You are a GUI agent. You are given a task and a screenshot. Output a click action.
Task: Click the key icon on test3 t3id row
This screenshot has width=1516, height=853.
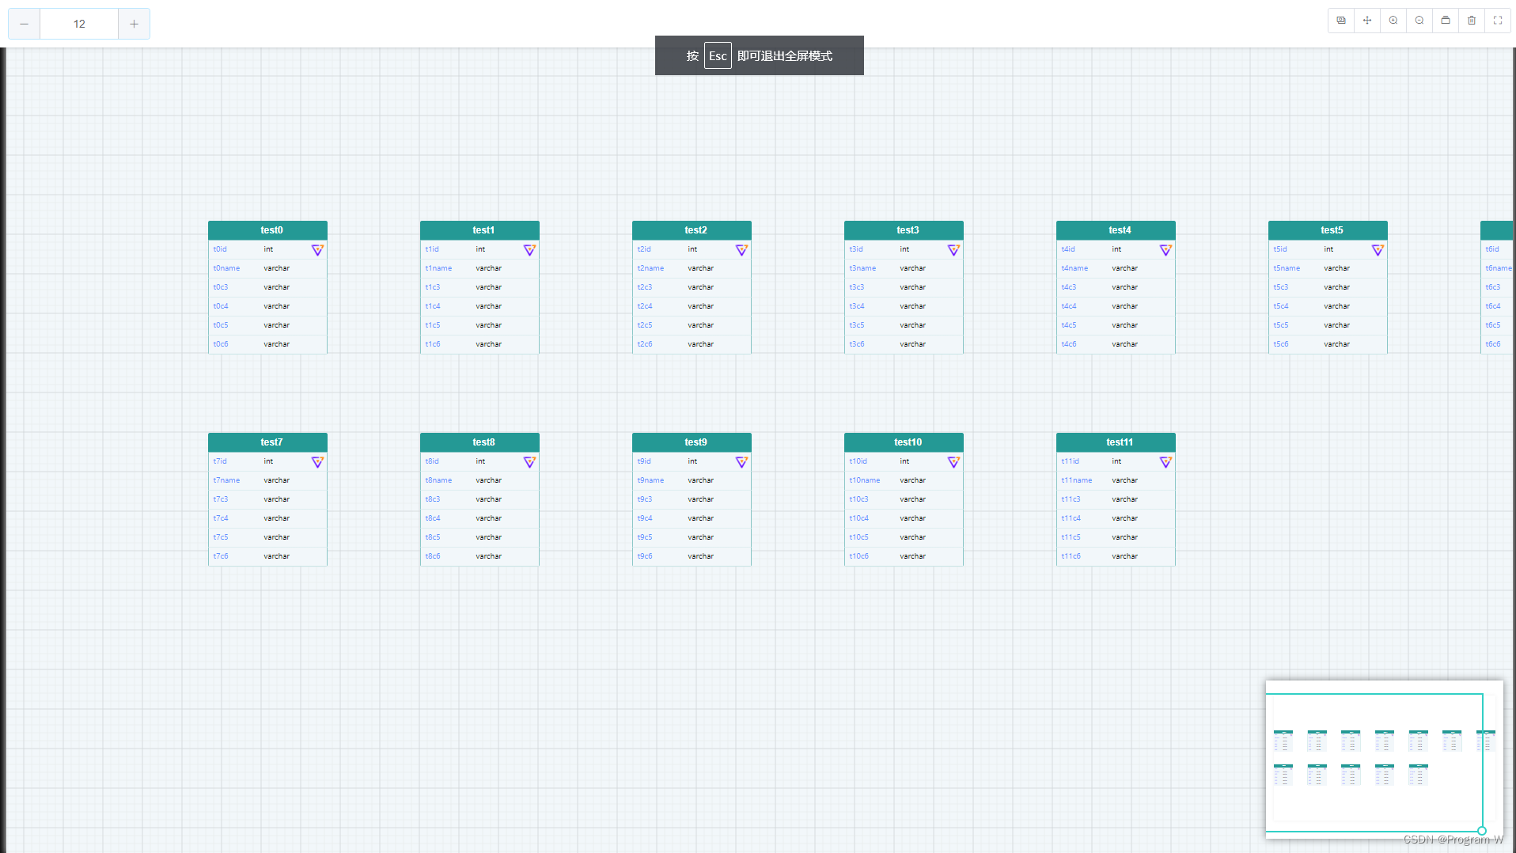pos(953,250)
